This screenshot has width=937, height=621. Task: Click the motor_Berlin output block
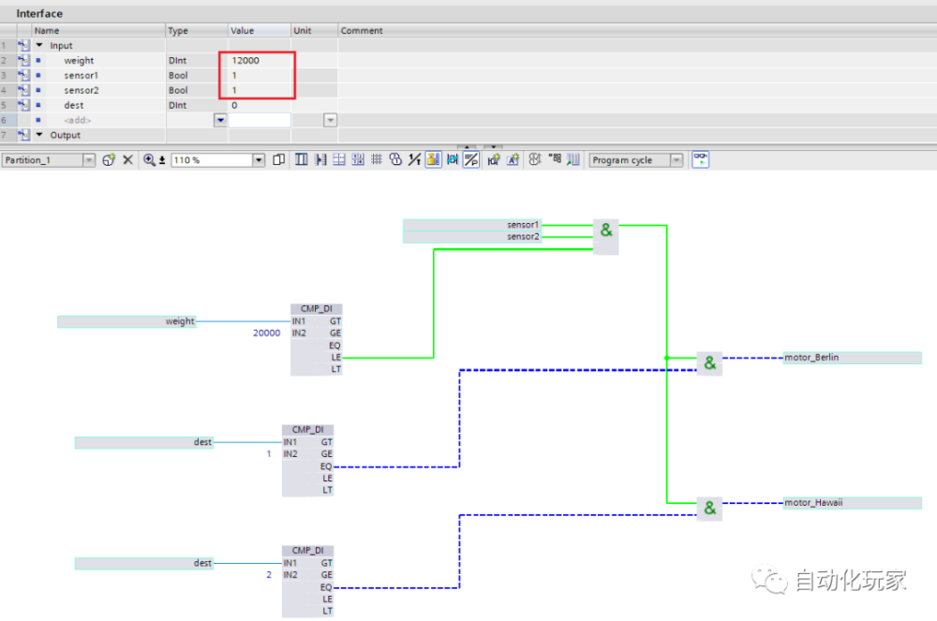852,358
